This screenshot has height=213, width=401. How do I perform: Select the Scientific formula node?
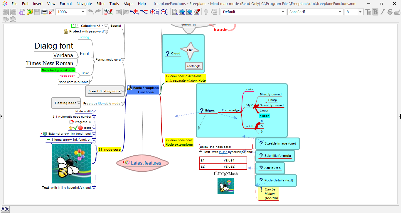(x=275, y=156)
